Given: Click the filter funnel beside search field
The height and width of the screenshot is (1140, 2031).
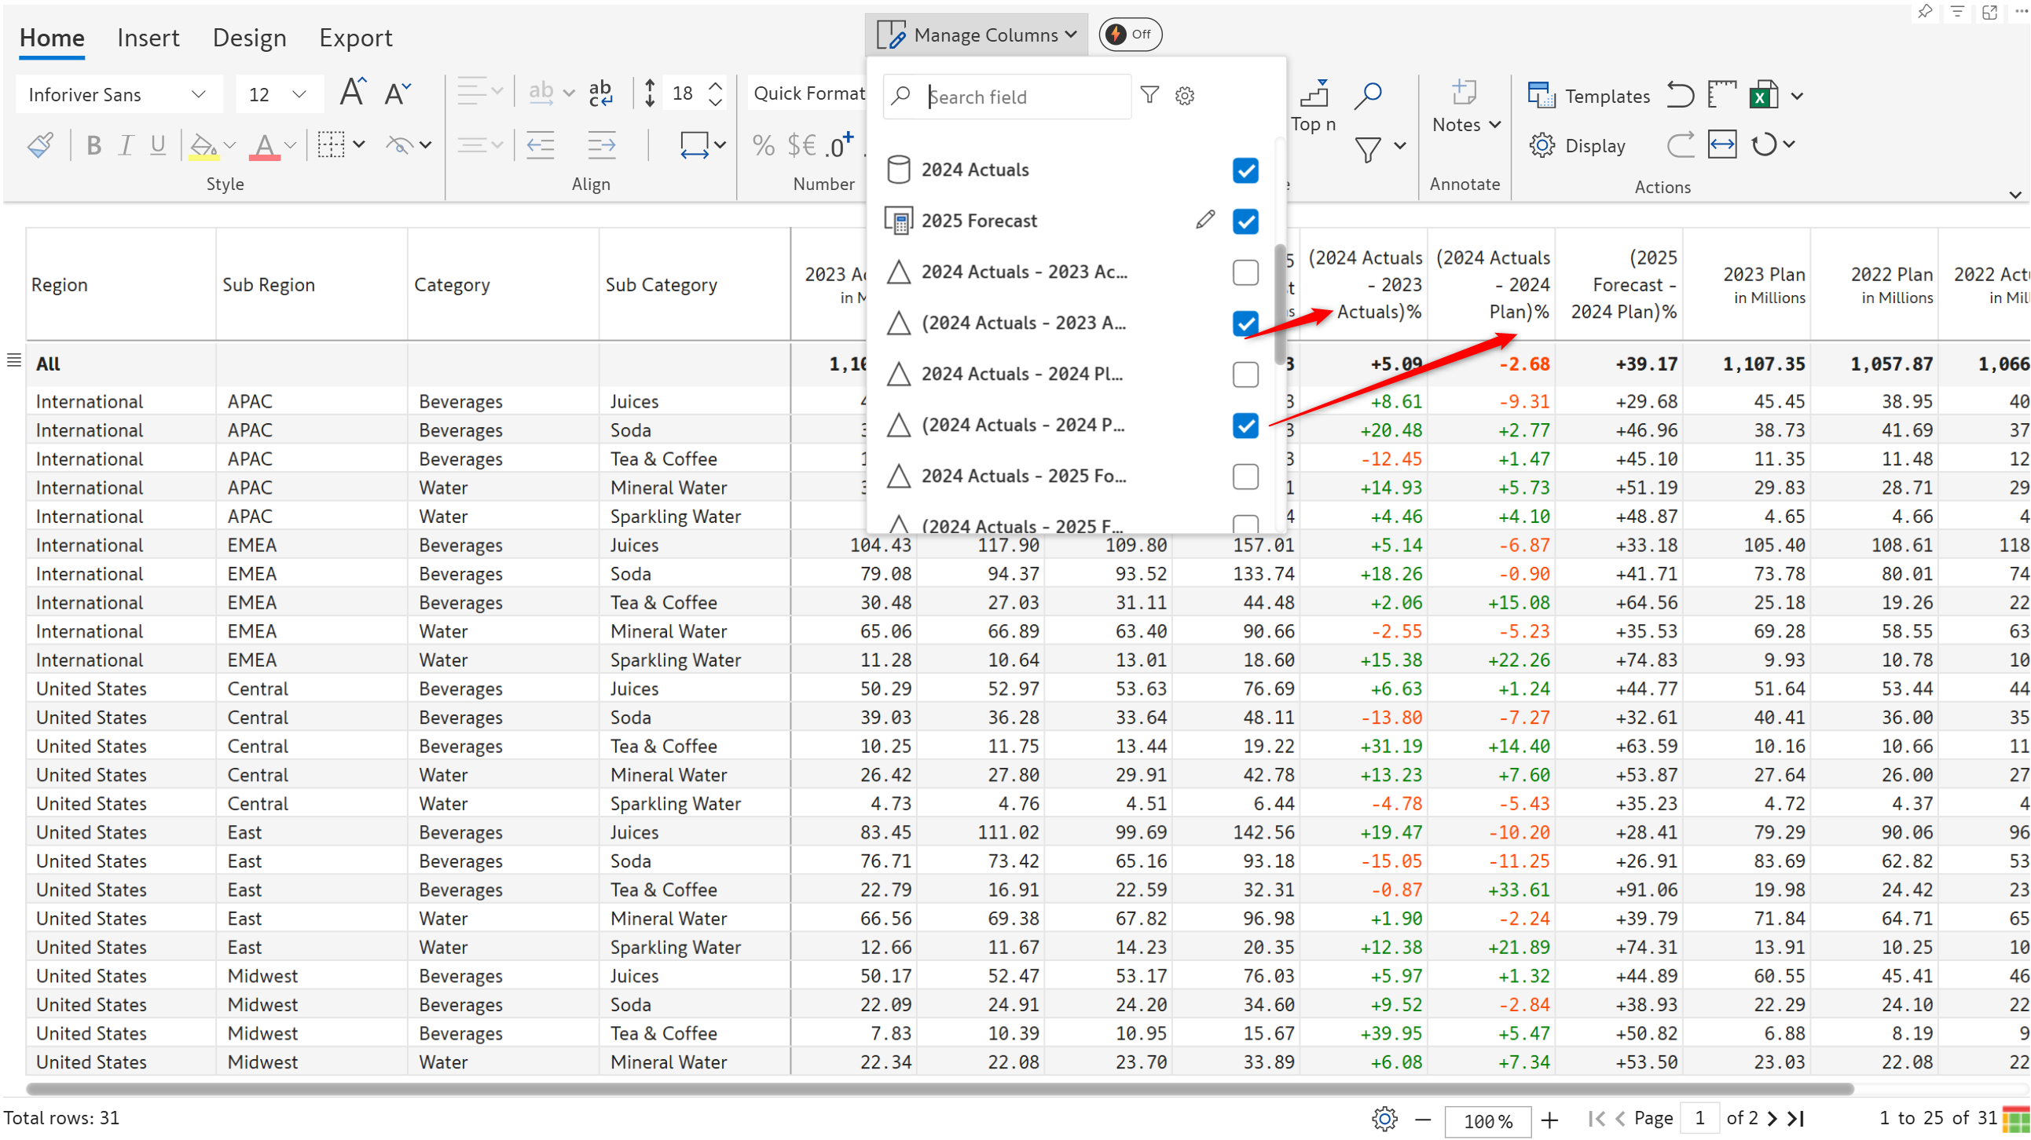Looking at the screenshot, I should click(1149, 95).
